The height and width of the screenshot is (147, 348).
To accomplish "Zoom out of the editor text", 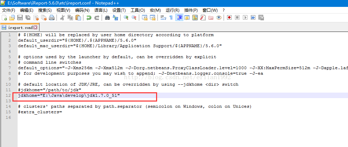I will 134,18.
